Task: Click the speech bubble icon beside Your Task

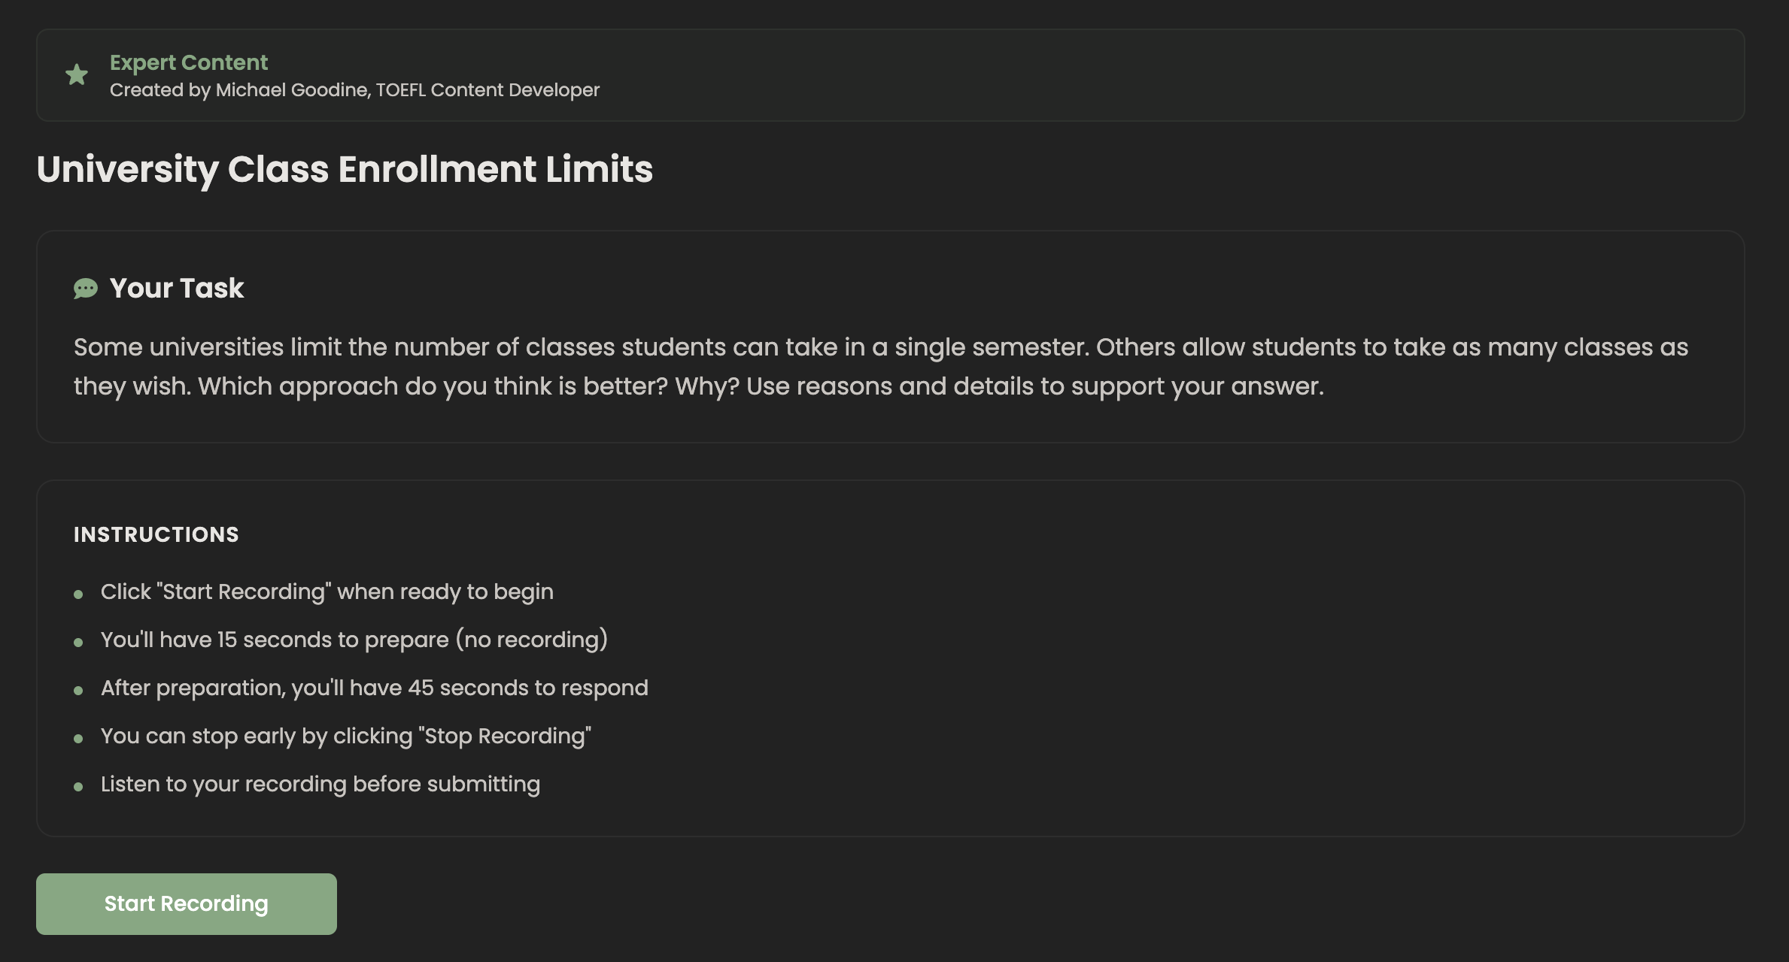Action: pos(86,289)
